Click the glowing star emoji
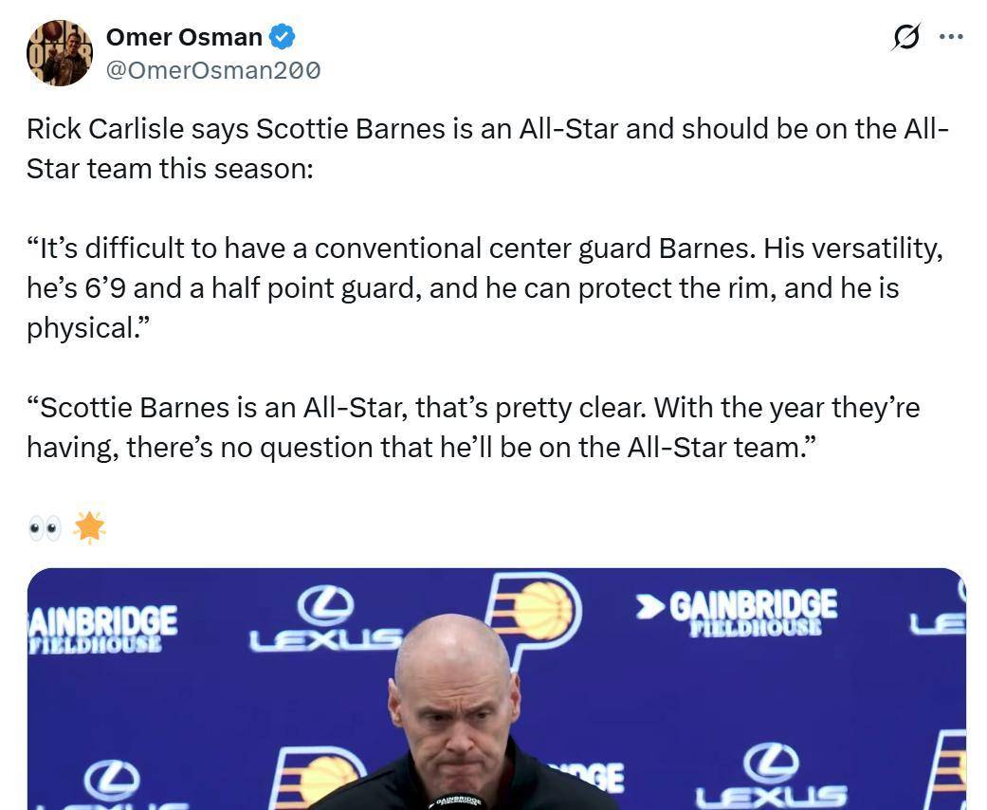Image resolution: width=987 pixels, height=810 pixels. [89, 526]
